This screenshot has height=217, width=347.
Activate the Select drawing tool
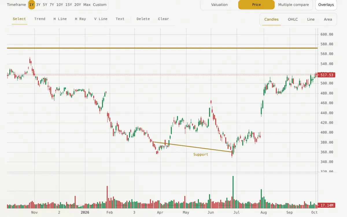19,19
